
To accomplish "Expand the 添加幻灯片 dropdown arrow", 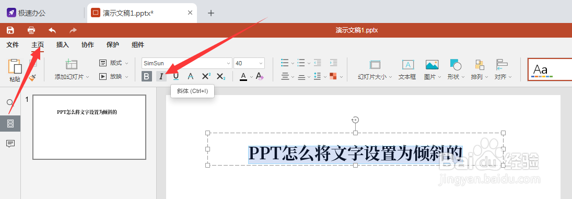I will pos(87,77).
